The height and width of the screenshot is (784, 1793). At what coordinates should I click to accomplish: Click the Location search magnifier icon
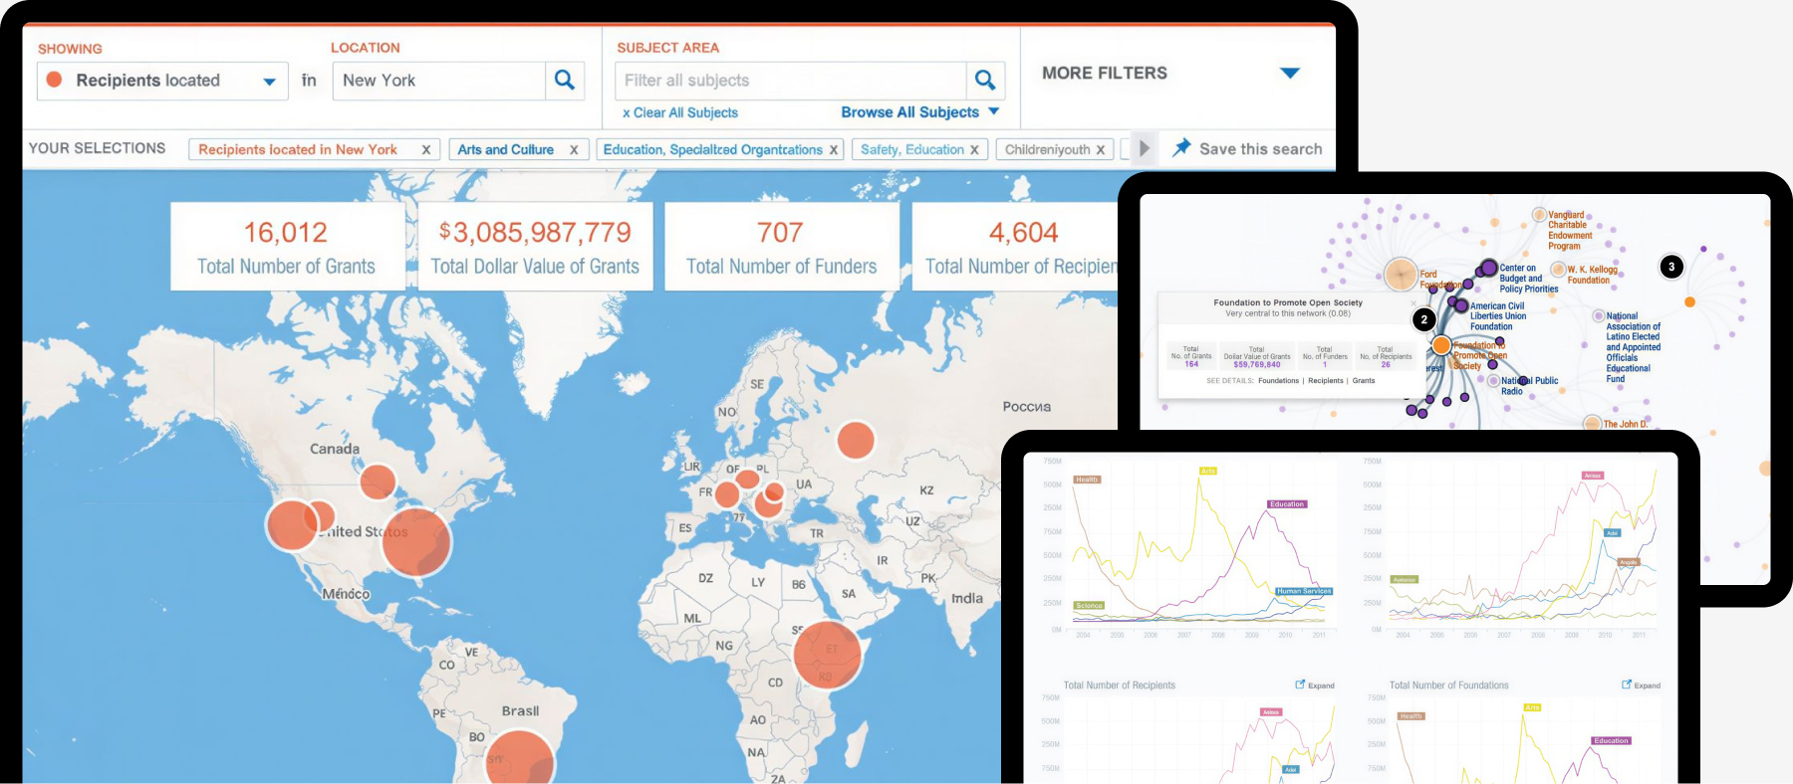coord(565,81)
